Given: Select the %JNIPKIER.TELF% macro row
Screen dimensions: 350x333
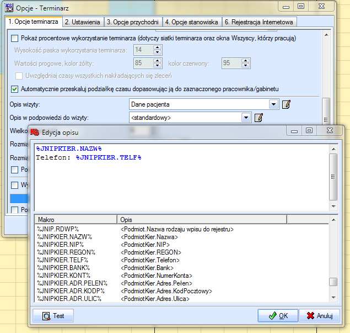Looking at the screenshot, I should 182,260.
